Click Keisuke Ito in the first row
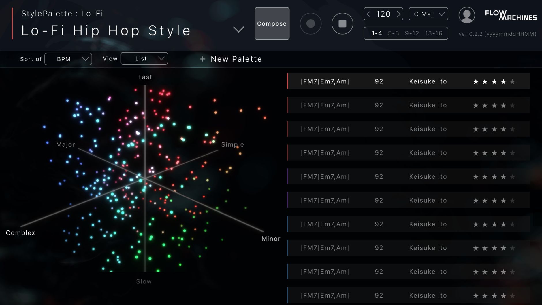 click(428, 81)
